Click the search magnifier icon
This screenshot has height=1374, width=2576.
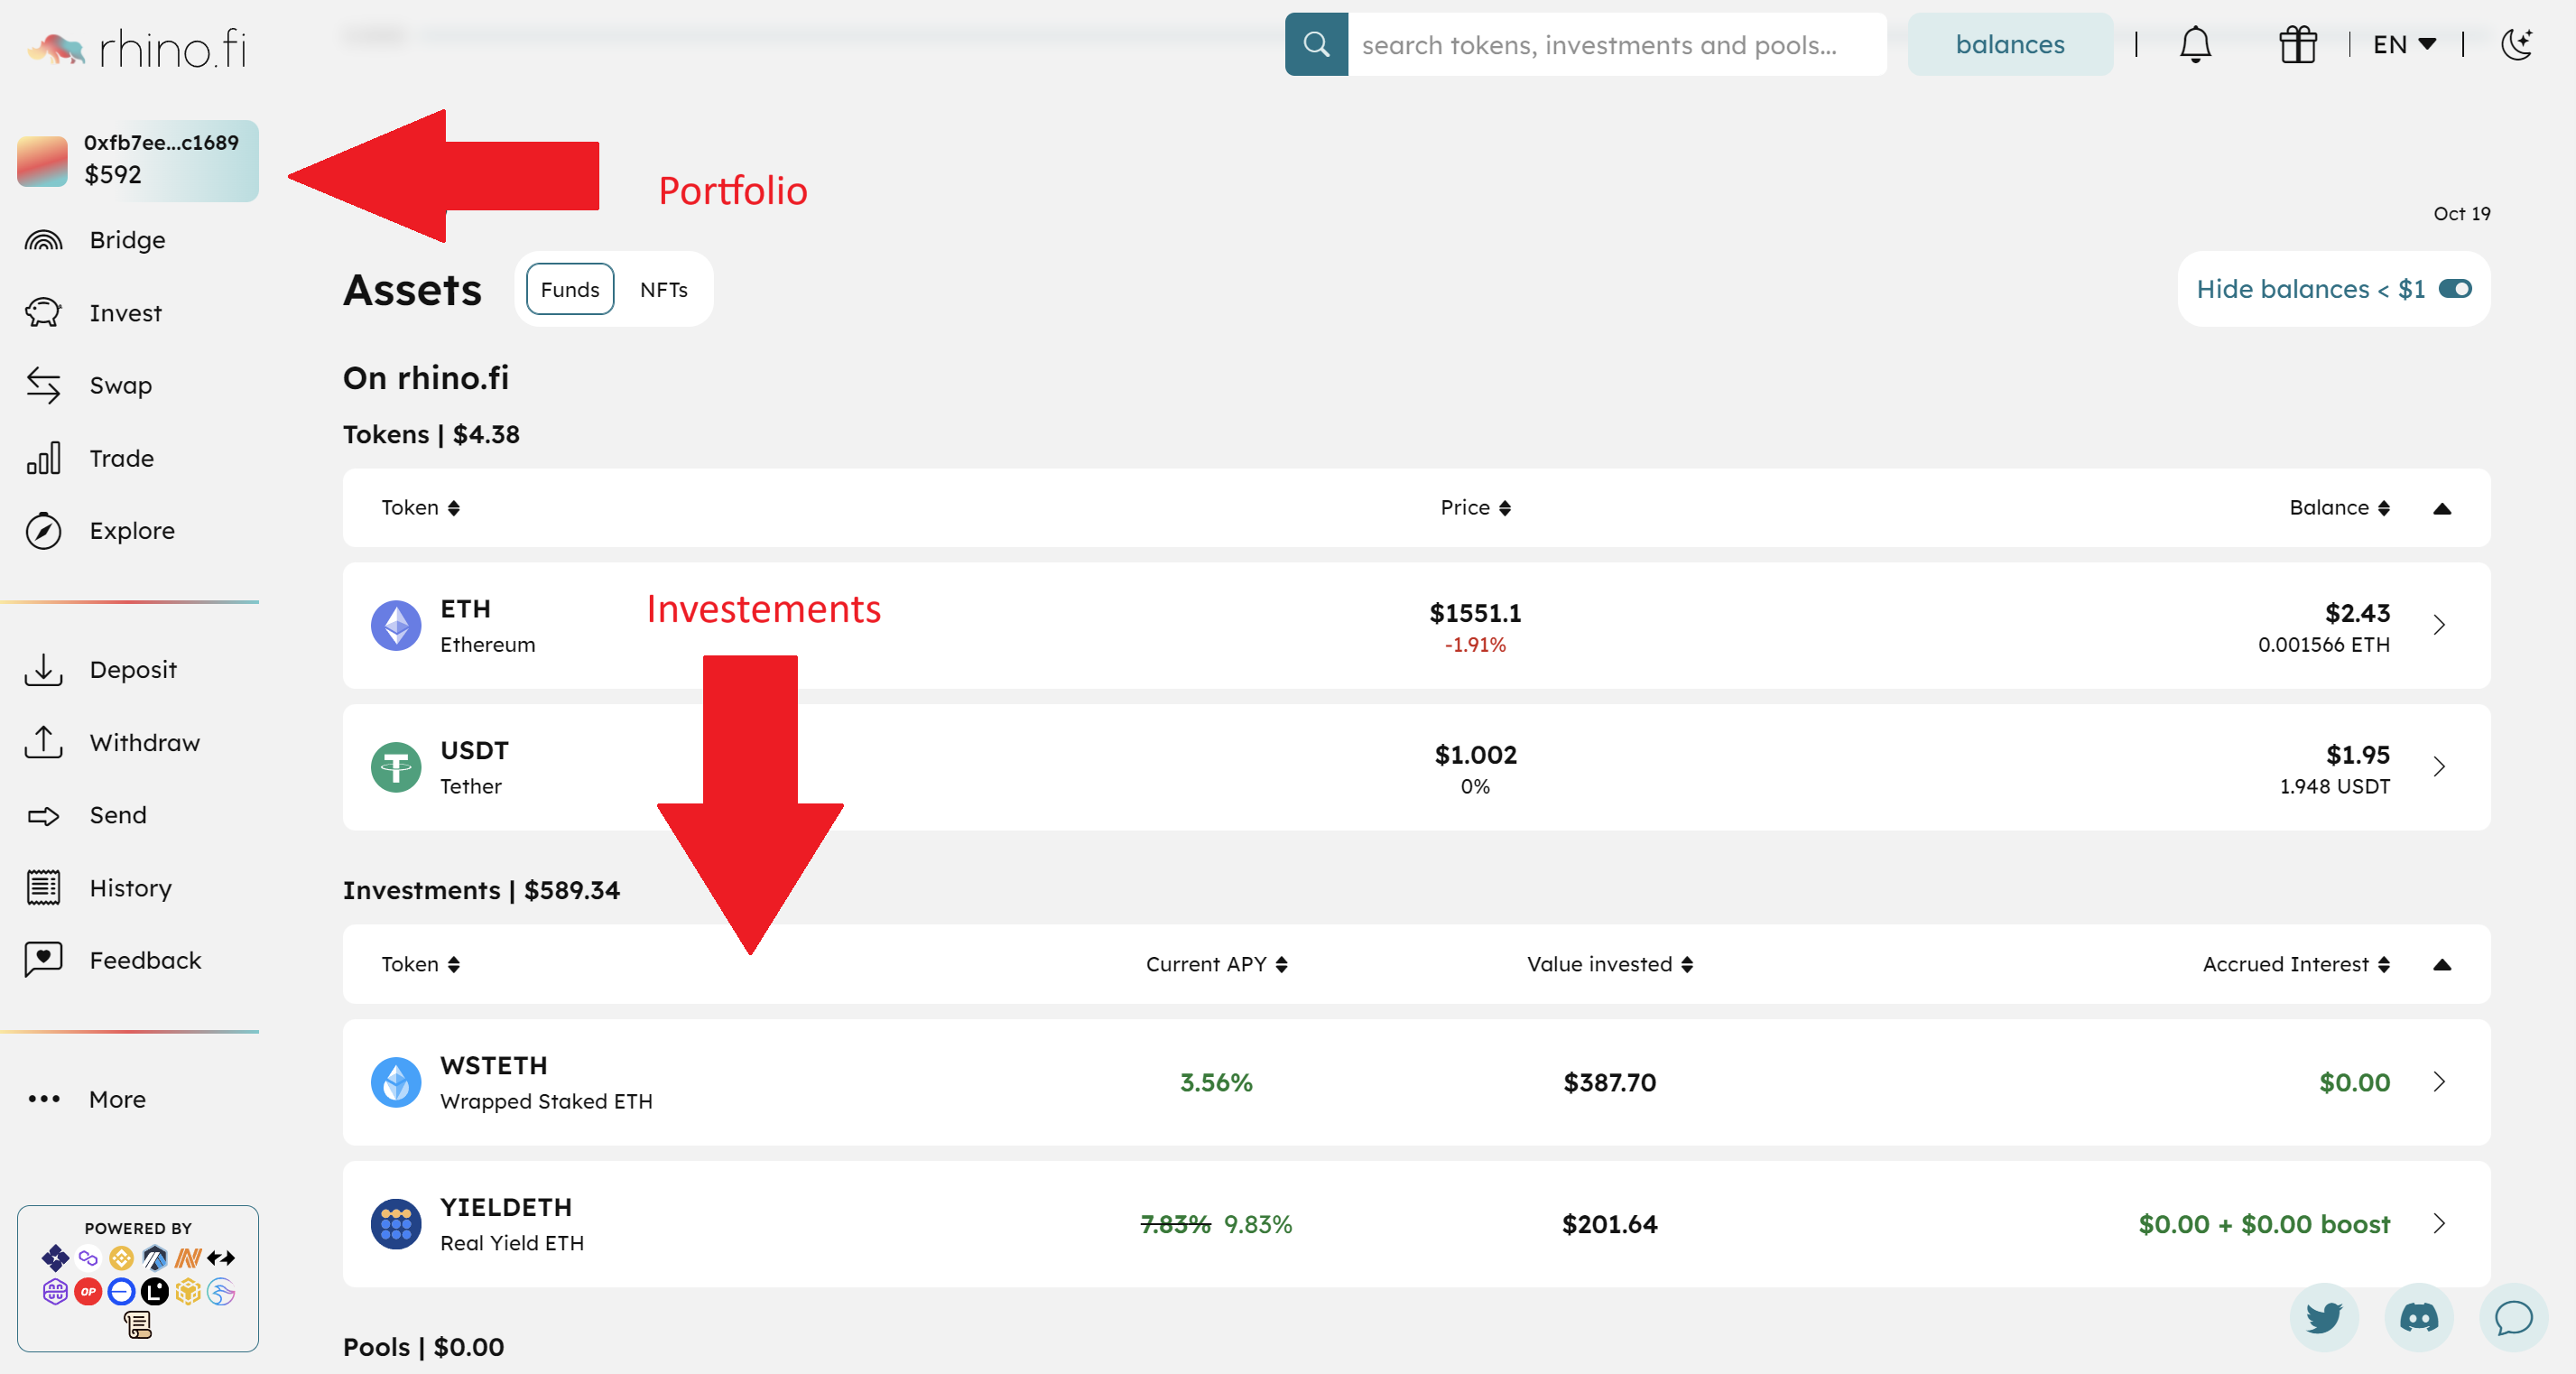(1316, 45)
